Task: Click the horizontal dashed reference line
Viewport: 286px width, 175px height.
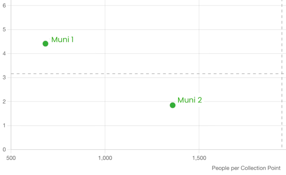Action: [147, 74]
